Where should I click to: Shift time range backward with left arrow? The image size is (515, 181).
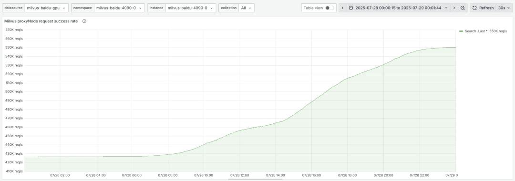[342, 8]
